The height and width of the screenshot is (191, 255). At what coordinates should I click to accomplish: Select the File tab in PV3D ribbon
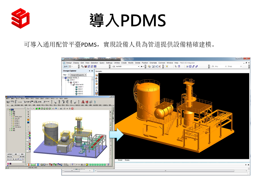point(8,105)
